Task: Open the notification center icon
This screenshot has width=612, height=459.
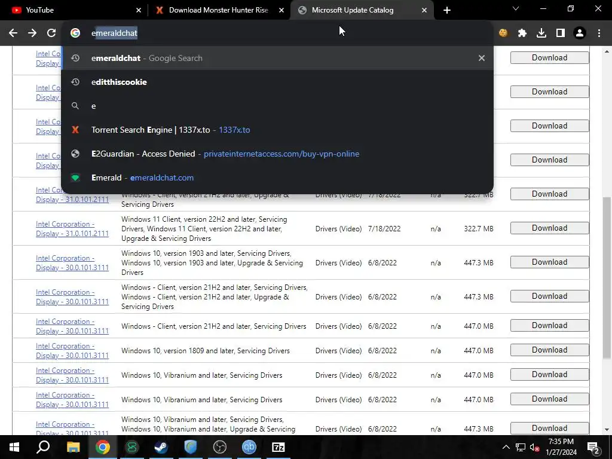Action: (593, 447)
